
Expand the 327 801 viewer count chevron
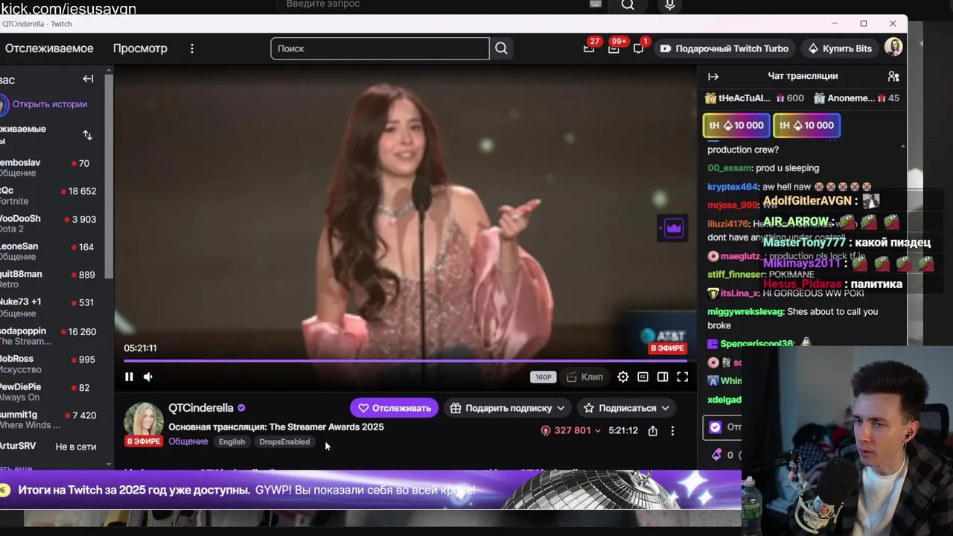pyautogui.click(x=597, y=430)
